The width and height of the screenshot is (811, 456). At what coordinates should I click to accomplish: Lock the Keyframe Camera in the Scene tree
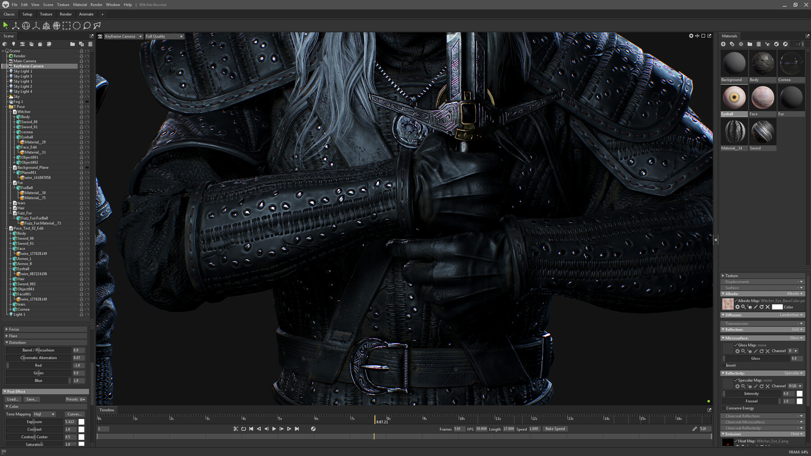point(82,66)
